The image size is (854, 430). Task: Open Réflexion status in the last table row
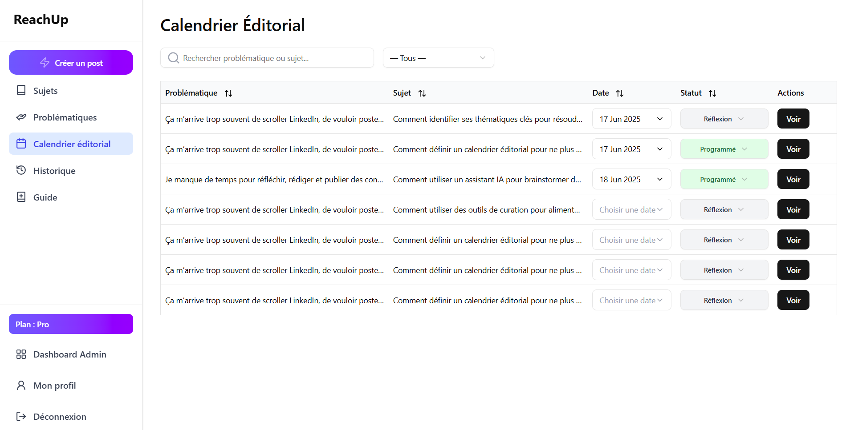click(724, 300)
